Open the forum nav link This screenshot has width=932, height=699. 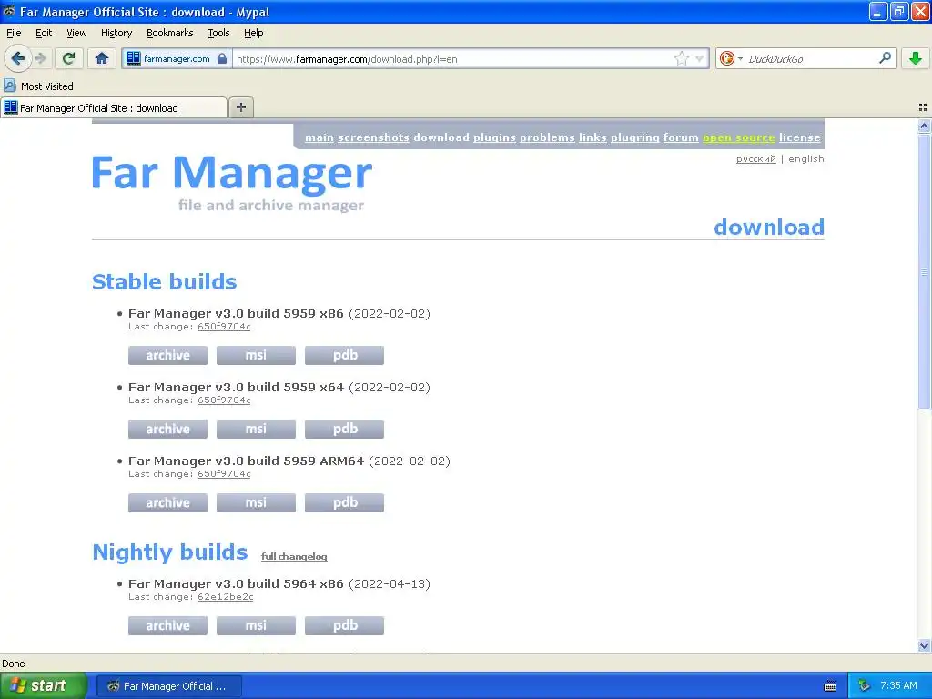pyautogui.click(x=681, y=137)
